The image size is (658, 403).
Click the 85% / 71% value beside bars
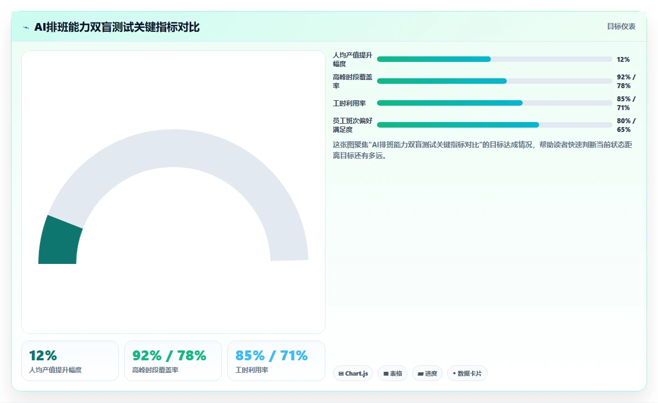coord(626,103)
